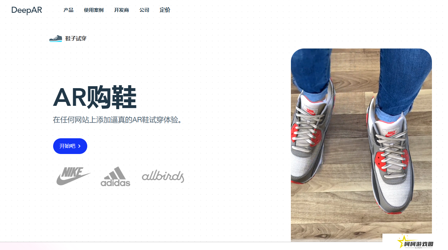The image size is (448, 250).
Task: Click the Nike swoosh logo
Action: (73, 176)
